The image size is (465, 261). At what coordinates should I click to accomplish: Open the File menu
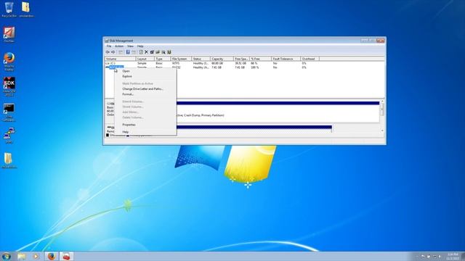coord(109,46)
